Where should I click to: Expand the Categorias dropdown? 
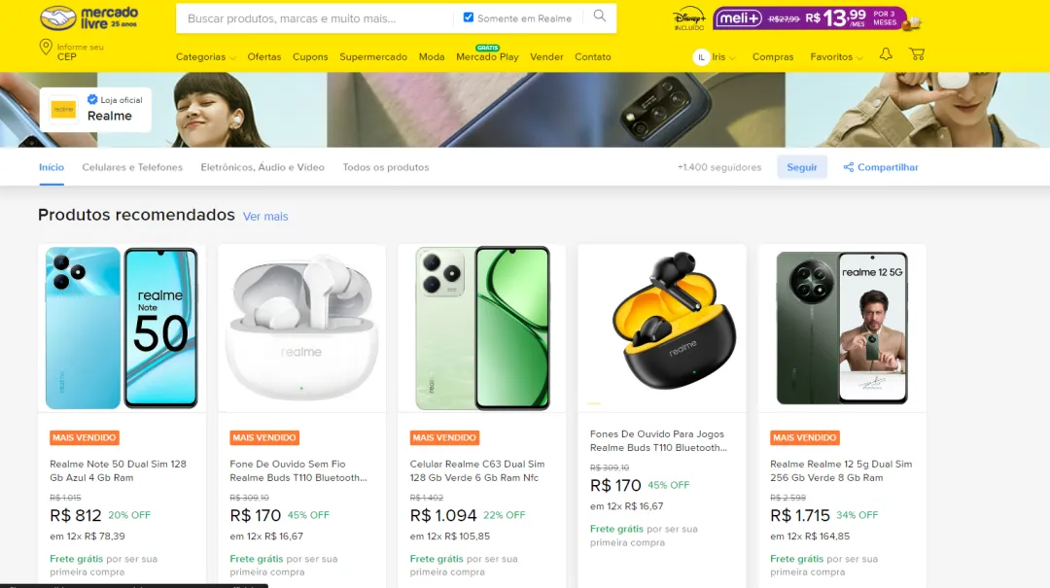(x=205, y=57)
